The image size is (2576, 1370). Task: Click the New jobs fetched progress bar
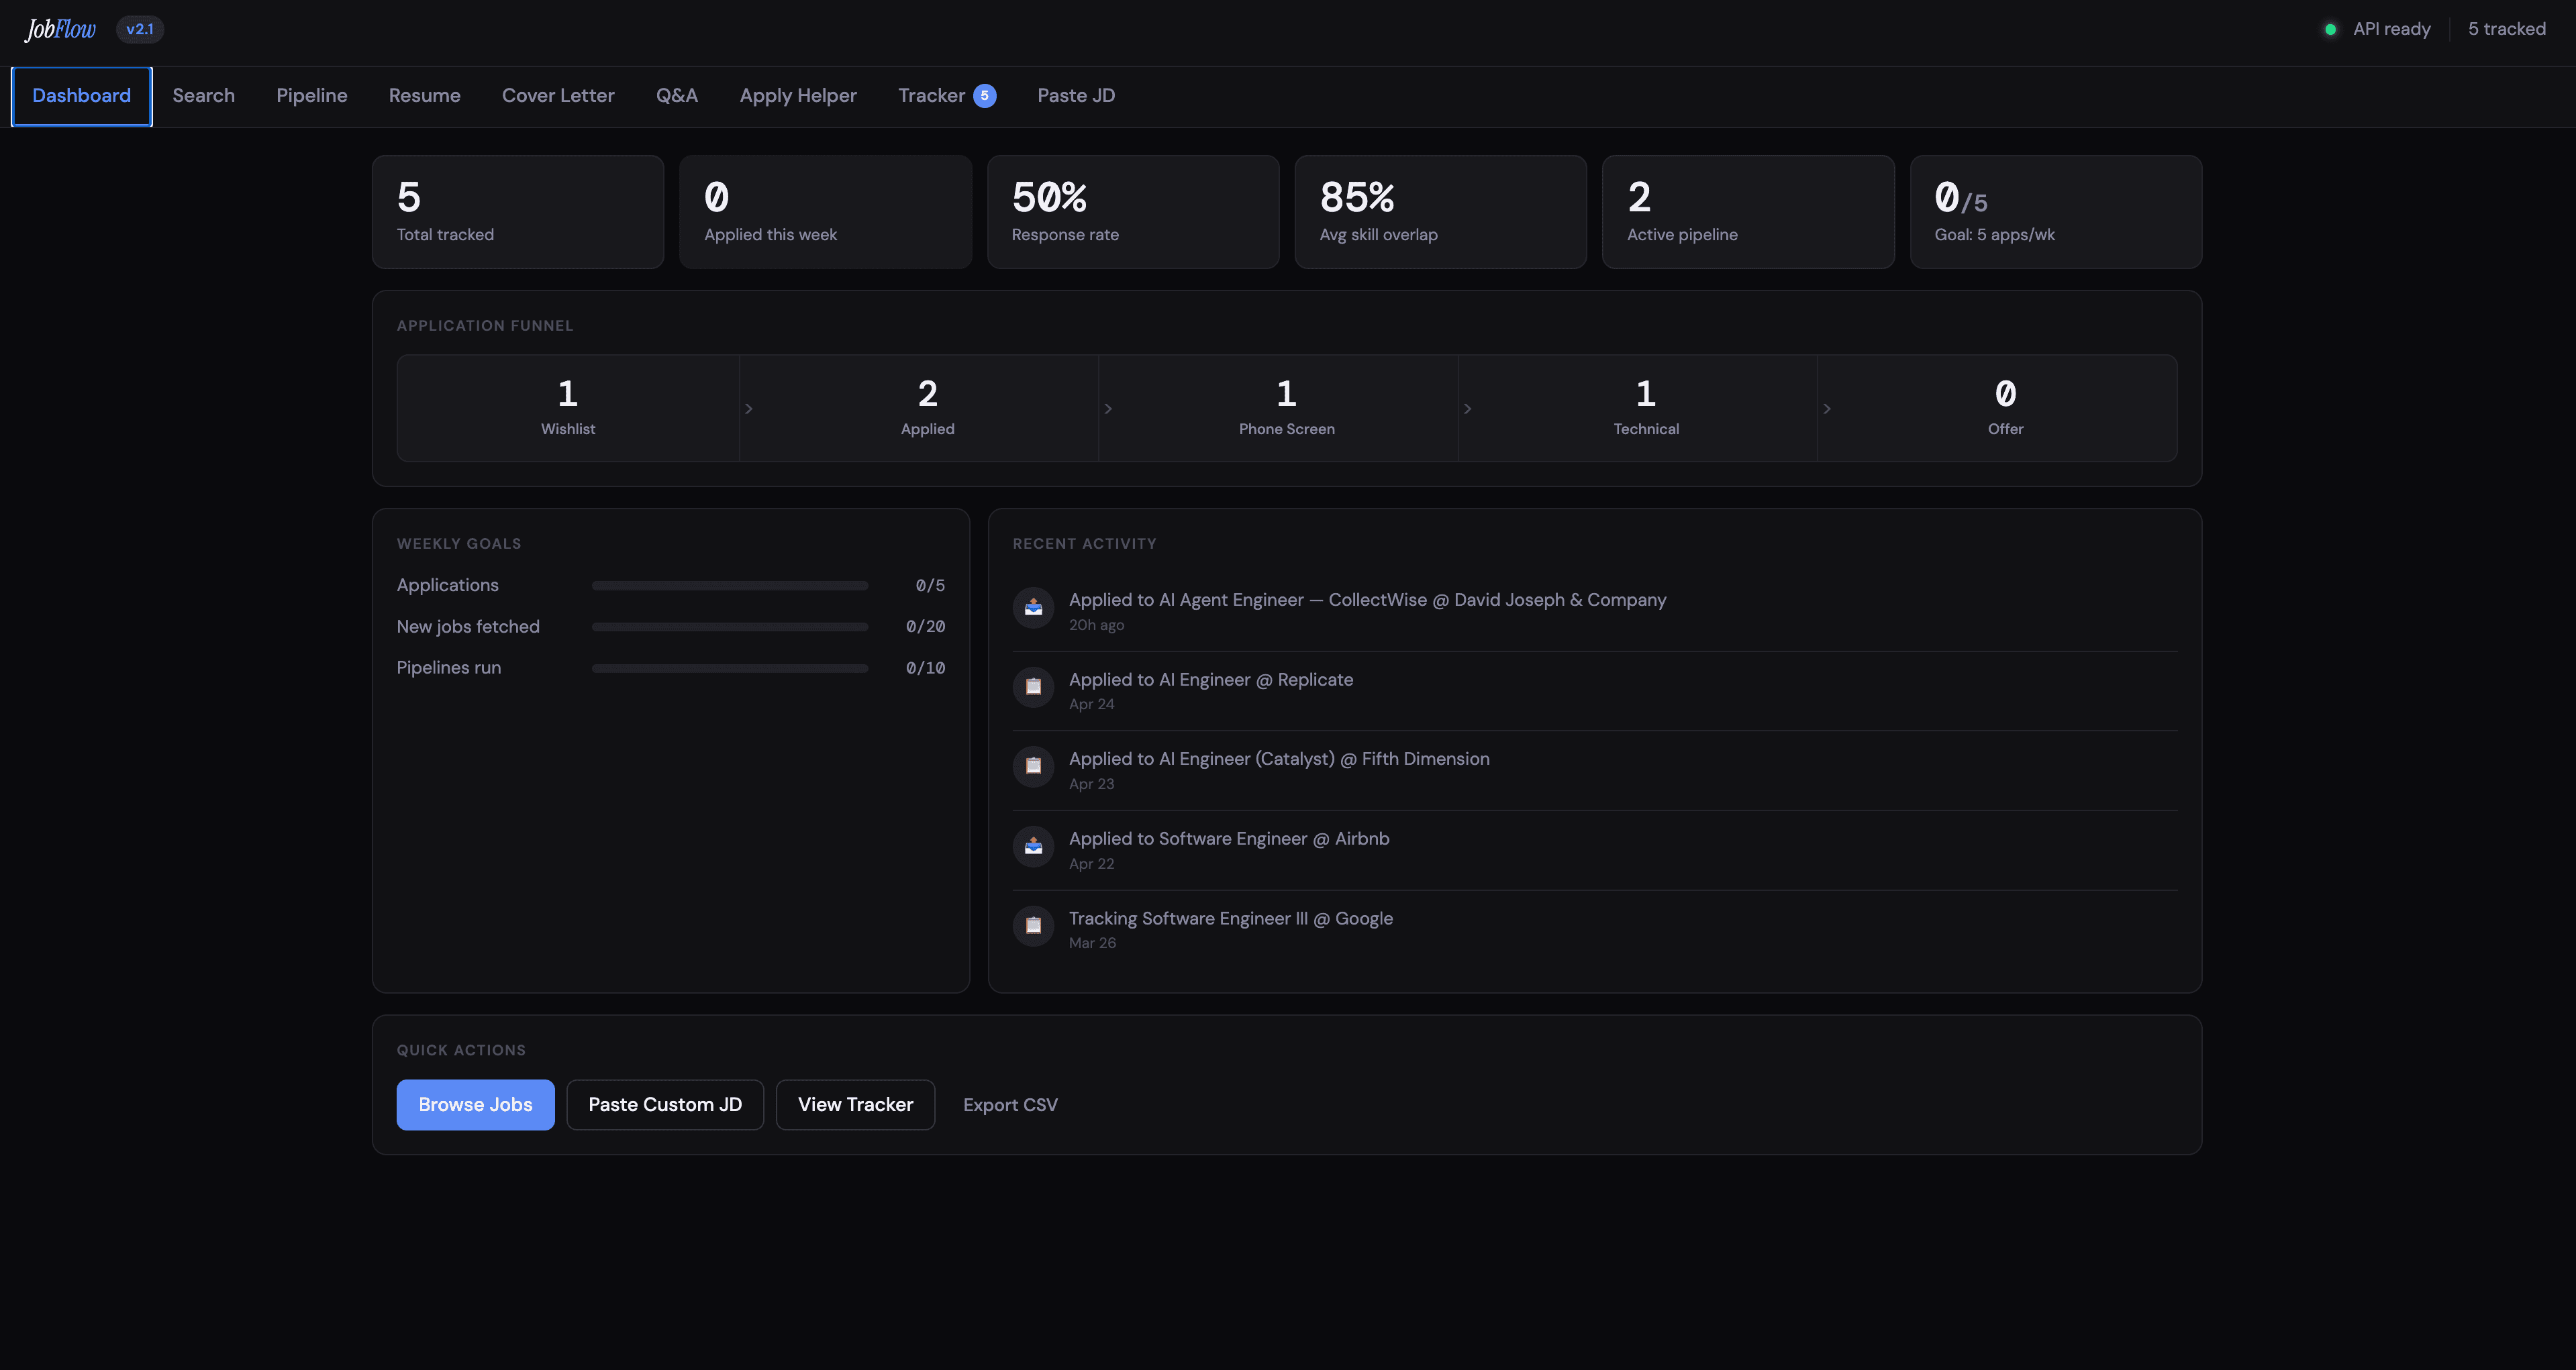(x=729, y=627)
